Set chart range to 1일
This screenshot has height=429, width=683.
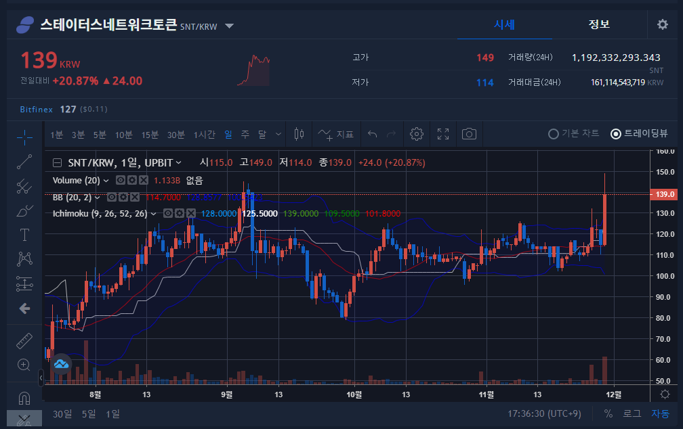[x=112, y=413]
